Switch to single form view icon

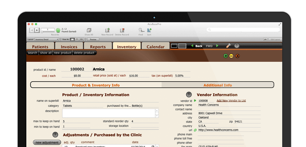(x=174, y=46)
